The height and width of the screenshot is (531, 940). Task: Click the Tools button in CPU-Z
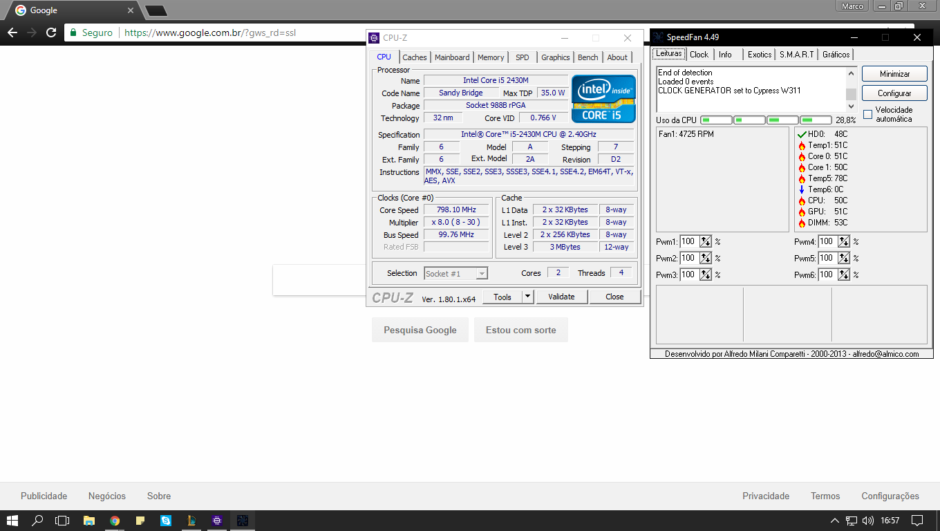502,297
